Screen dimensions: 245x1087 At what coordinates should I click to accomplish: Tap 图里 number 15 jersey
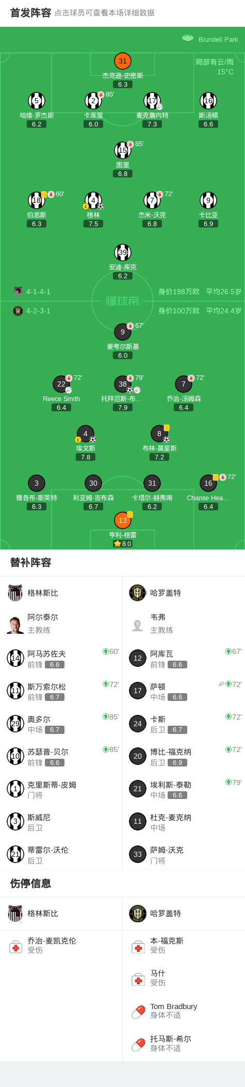tap(123, 150)
